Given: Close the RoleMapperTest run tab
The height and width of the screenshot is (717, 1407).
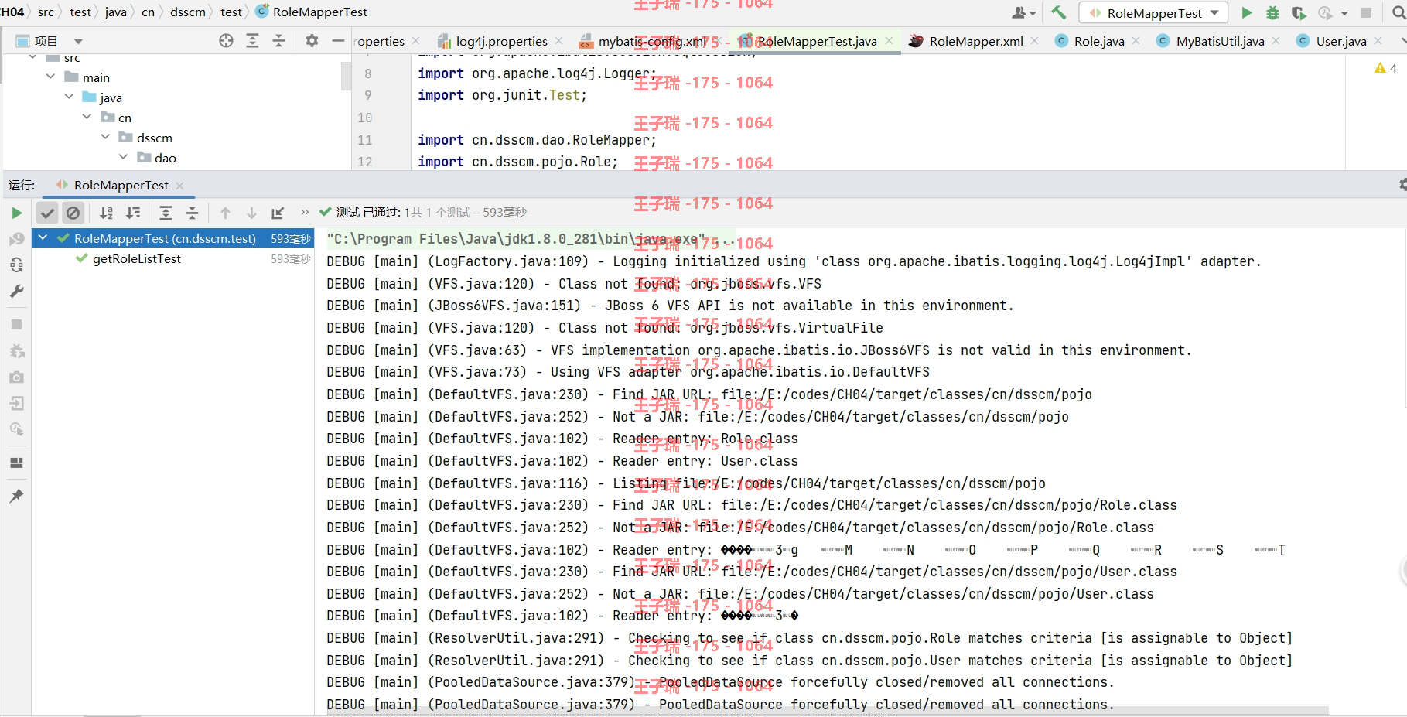Looking at the screenshot, I should pos(179,186).
